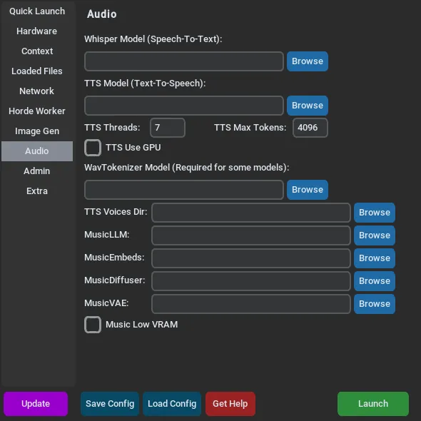Select the Context tab
The height and width of the screenshot is (421, 421).
coord(37,51)
